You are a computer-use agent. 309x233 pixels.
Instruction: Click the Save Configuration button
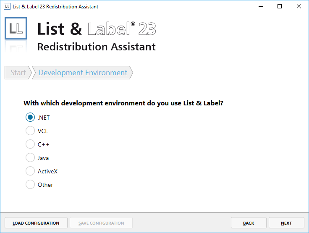(101, 223)
